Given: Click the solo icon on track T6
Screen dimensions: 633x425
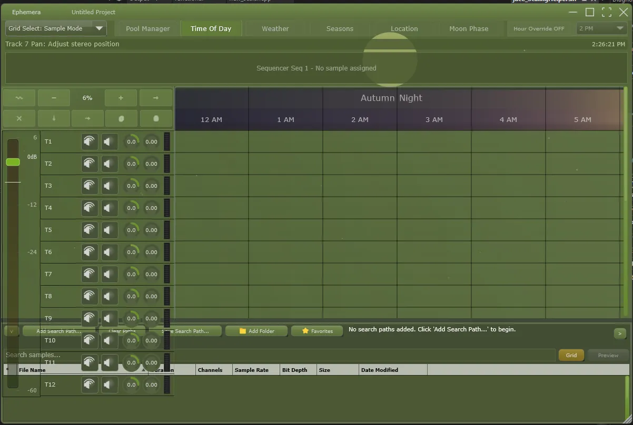Looking at the screenshot, I should (x=90, y=252).
